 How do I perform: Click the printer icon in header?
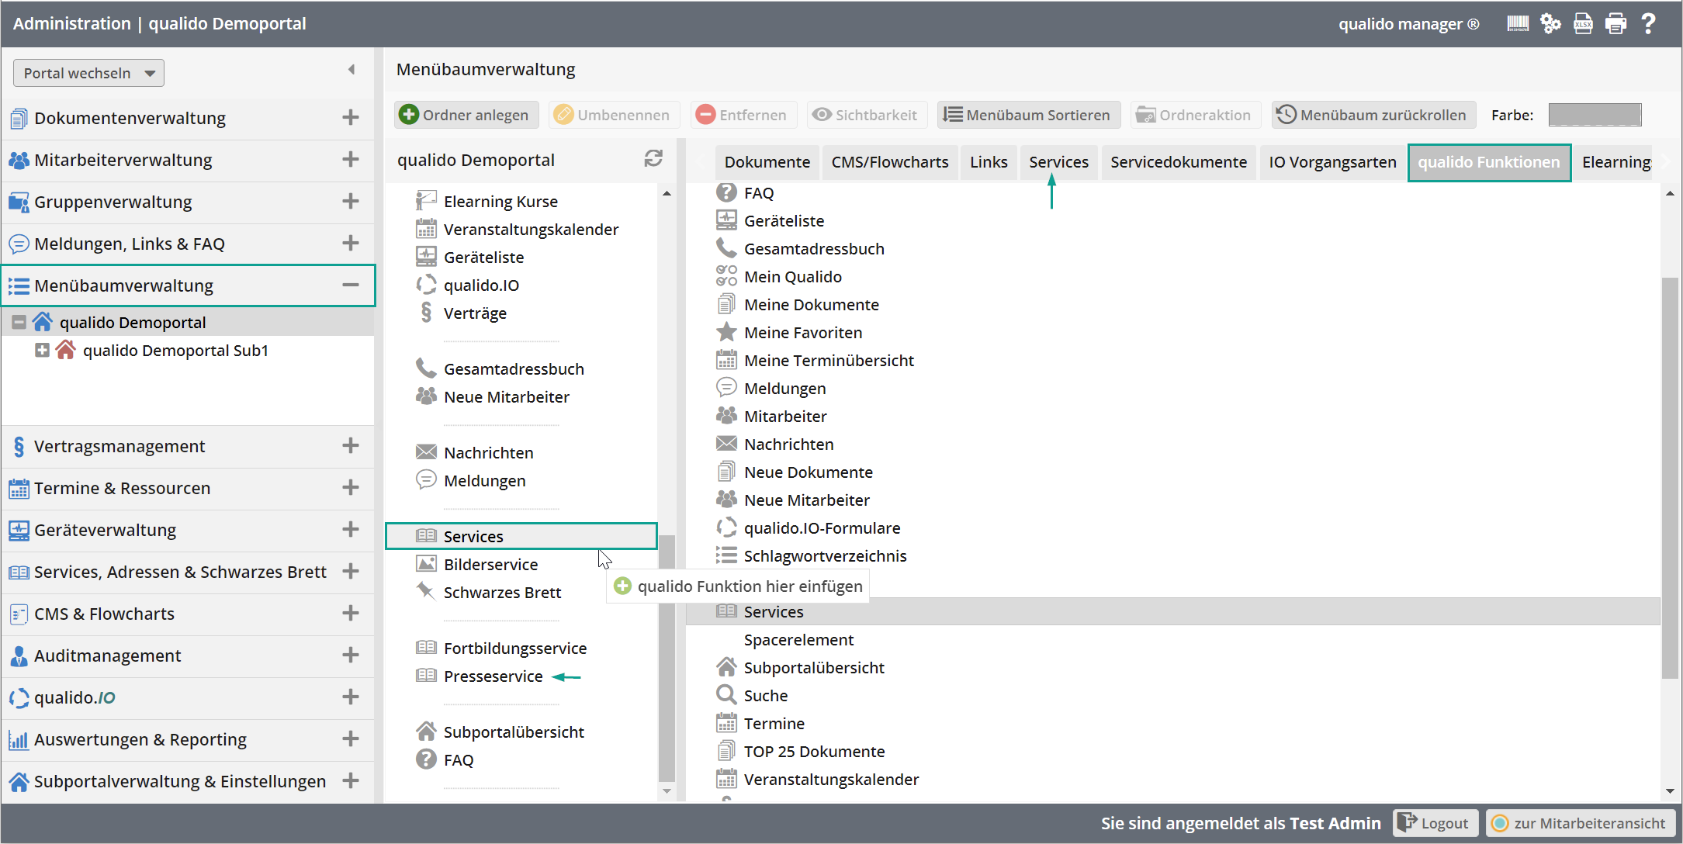click(x=1615, y=23)
